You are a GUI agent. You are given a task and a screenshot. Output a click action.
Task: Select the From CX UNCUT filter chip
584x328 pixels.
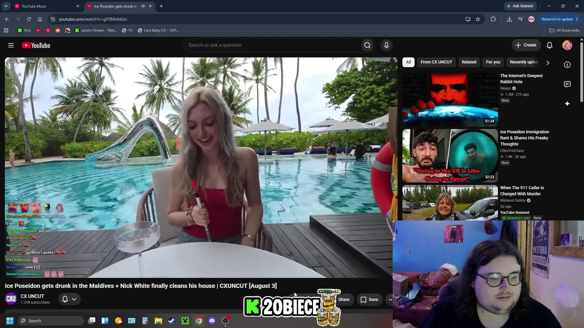[436, 62]
